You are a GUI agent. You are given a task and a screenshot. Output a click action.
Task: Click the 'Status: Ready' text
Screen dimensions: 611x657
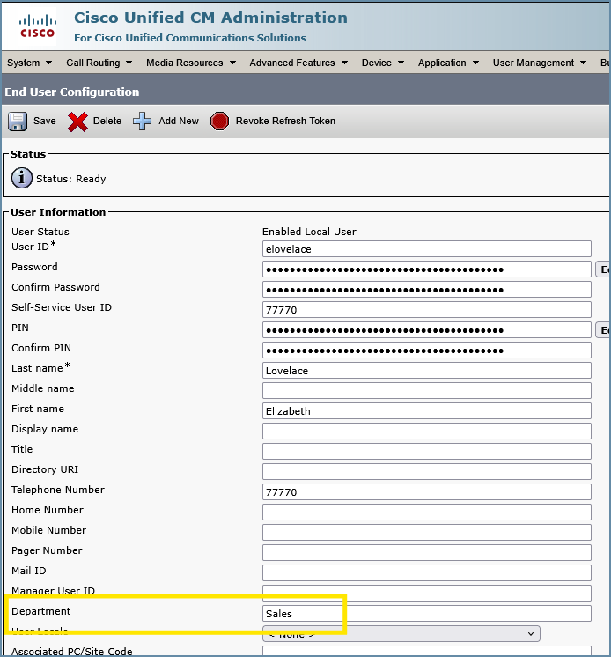(70, 179)
